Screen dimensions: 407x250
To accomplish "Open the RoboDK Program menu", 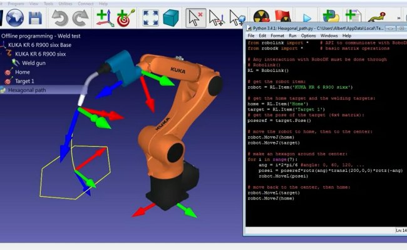I will [x=16, y=4].
